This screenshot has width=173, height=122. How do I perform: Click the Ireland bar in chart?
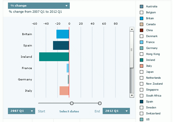coord(54,57)
